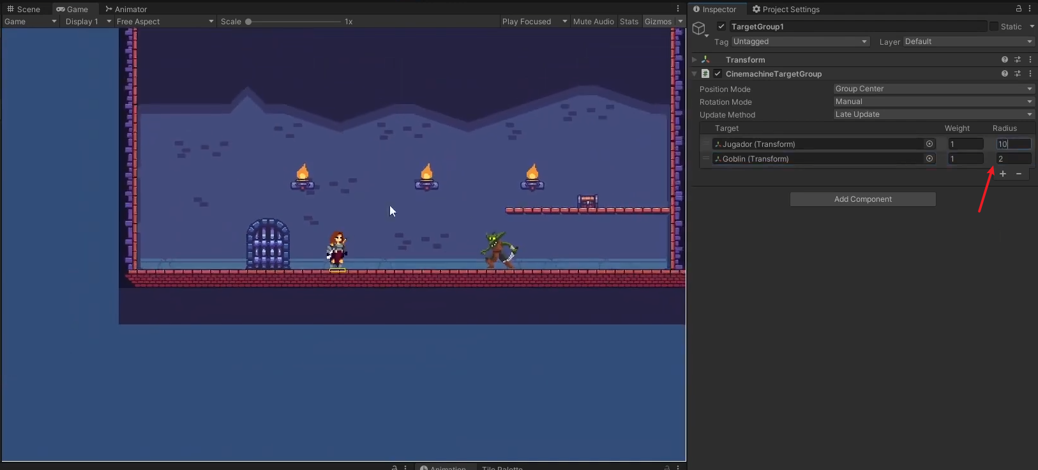
Task: Open Update Method dropdown Late Update
Action: pyautogui.click(x=934, y=114)
